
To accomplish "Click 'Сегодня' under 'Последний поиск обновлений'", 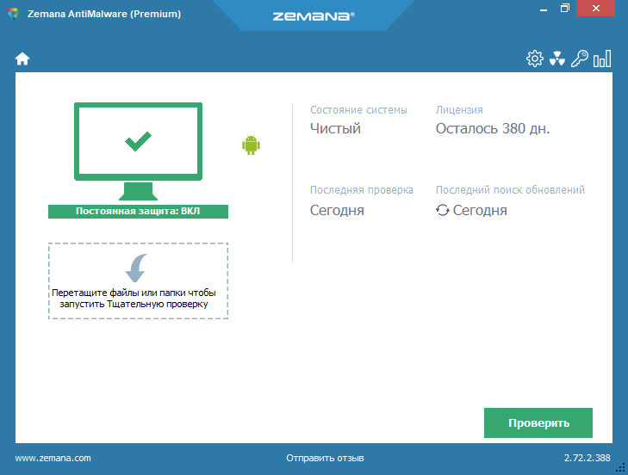I will (x=480, y=210).
